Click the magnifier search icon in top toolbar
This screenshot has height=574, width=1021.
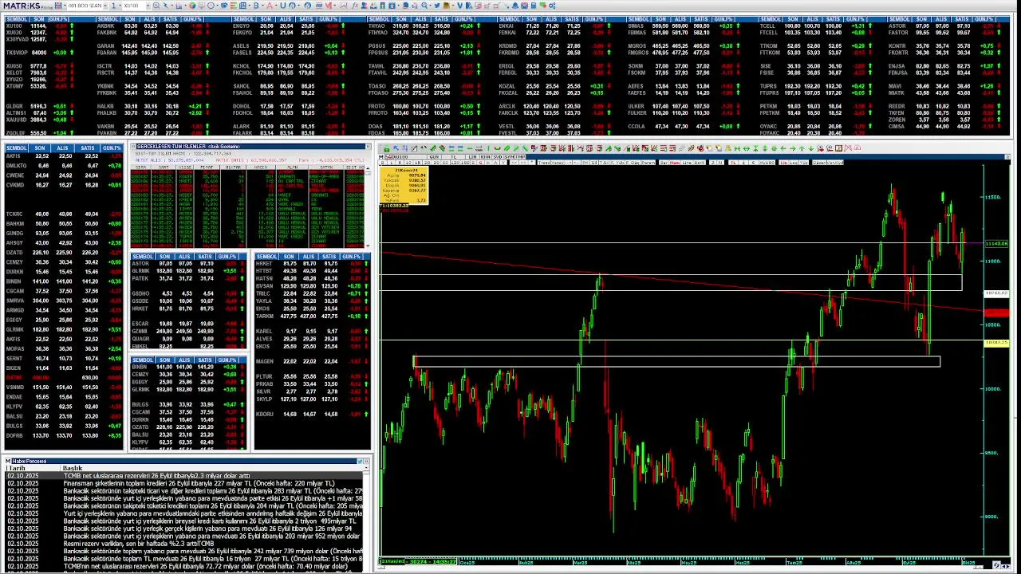click(x=156, y=6)
